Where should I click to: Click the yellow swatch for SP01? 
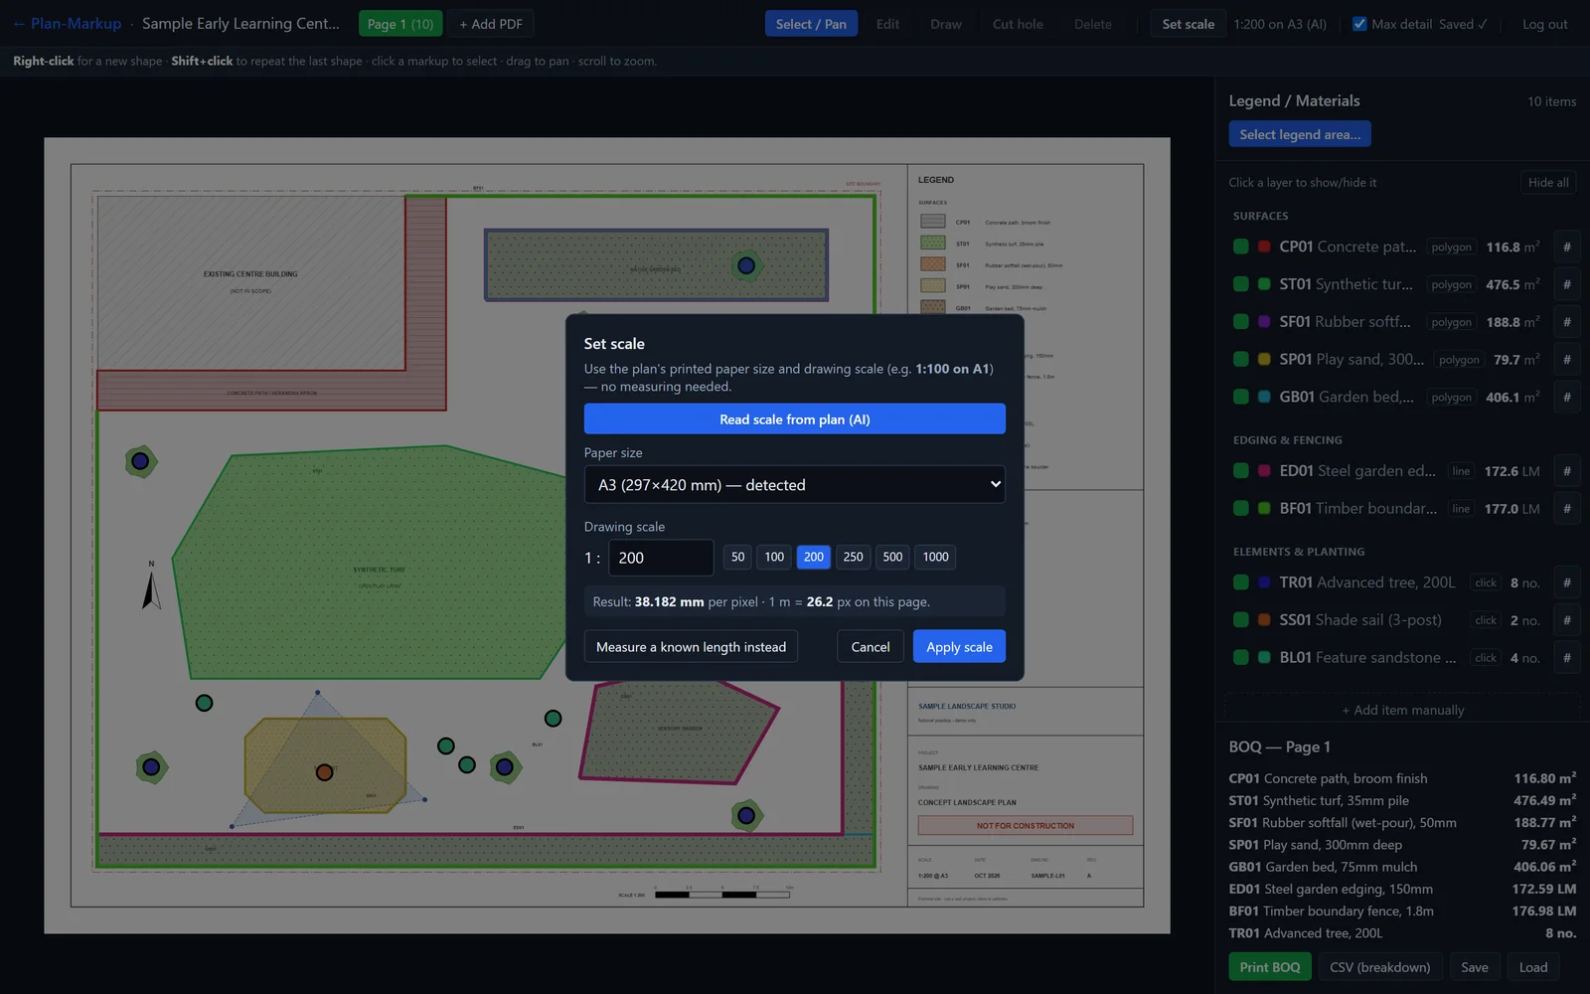(1264, 360)
